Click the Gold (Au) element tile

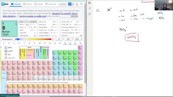[x=44, y=73]
